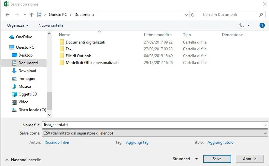Screen dimensions: 269x166
Task: Select the Modelli di Office personalizzati folder
Action: [x=92, y=63]
